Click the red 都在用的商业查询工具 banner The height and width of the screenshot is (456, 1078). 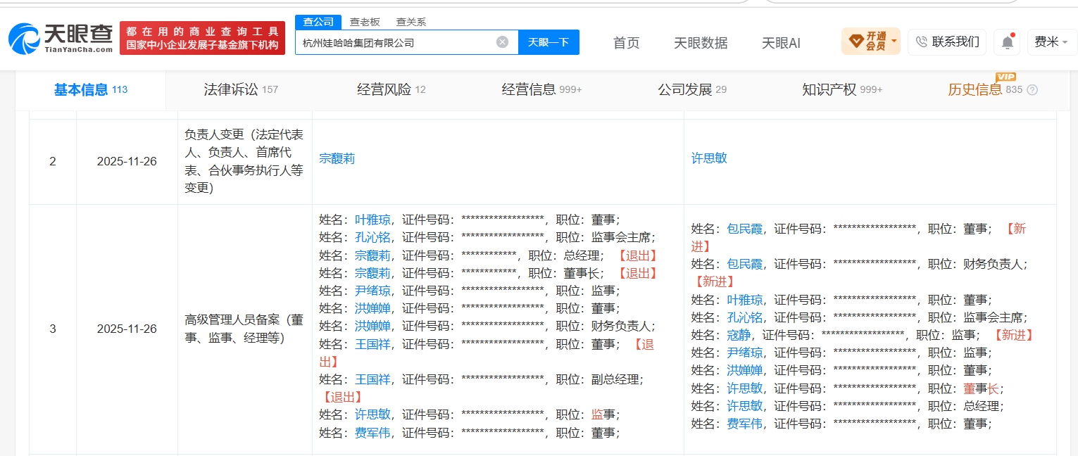(x=203, y=39)
